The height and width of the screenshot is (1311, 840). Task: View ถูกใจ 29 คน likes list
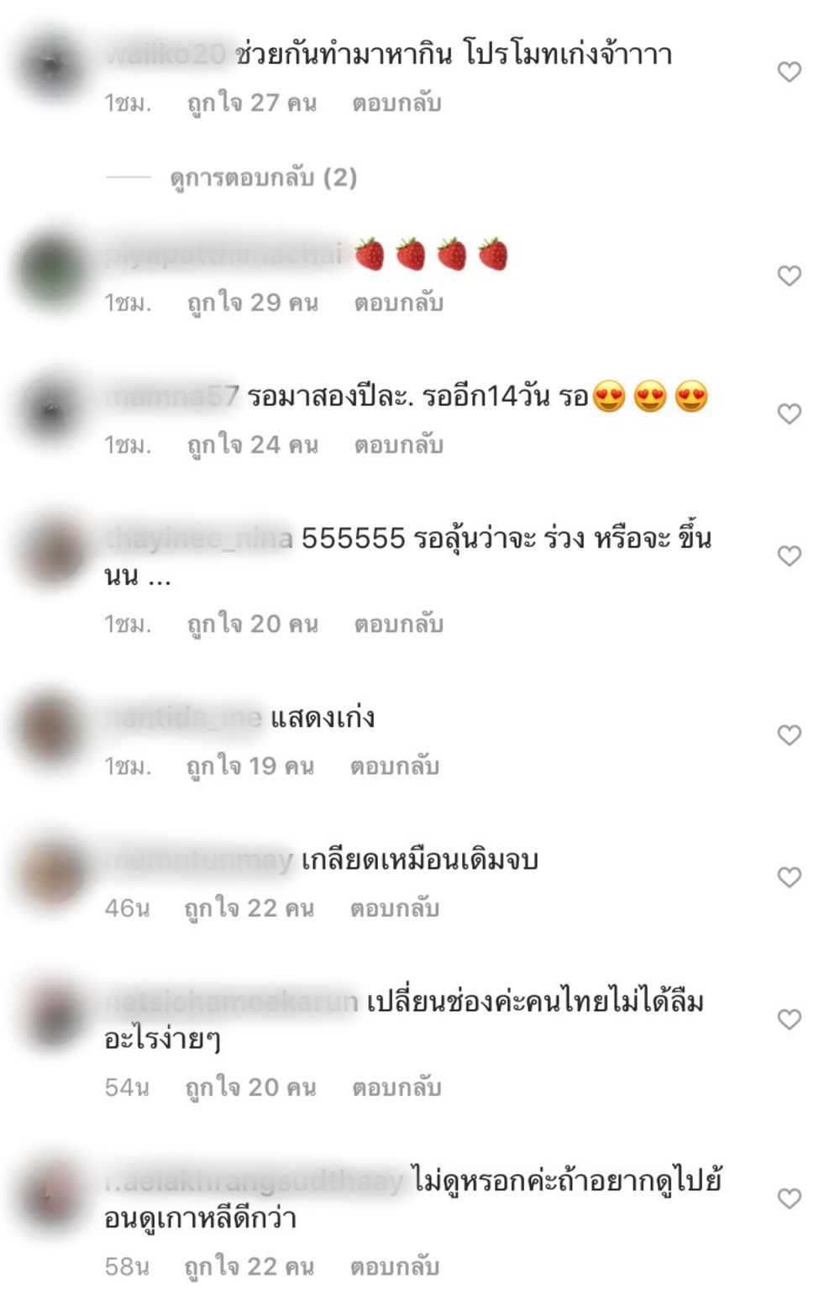pos(252,303)
